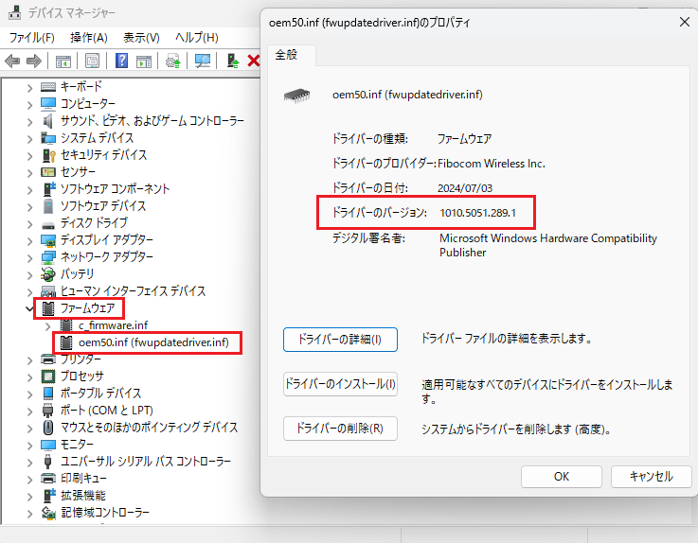Image resolution: width=698 pixels, height=543 pixels.
Task: Select the ソフトウェア コンポーネント row
Action: coord(115,189)
